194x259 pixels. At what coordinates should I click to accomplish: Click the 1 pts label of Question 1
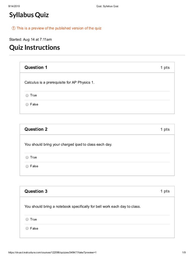pos(165,68)
